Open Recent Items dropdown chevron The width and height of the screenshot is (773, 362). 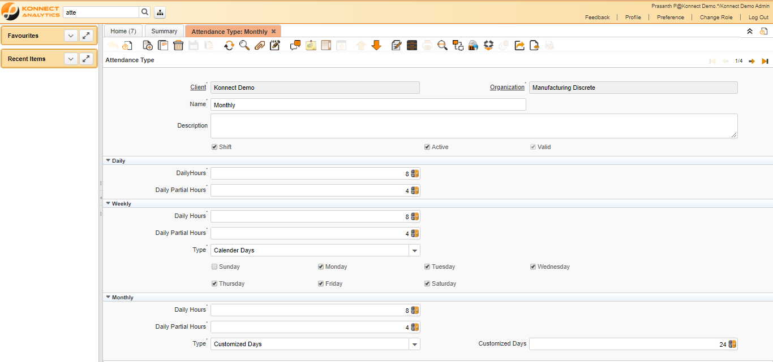point(71,59)
